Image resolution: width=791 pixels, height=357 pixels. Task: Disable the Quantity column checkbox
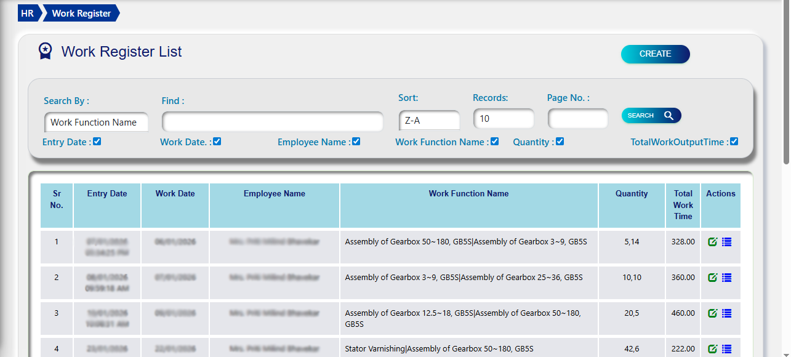pos(560,141)
